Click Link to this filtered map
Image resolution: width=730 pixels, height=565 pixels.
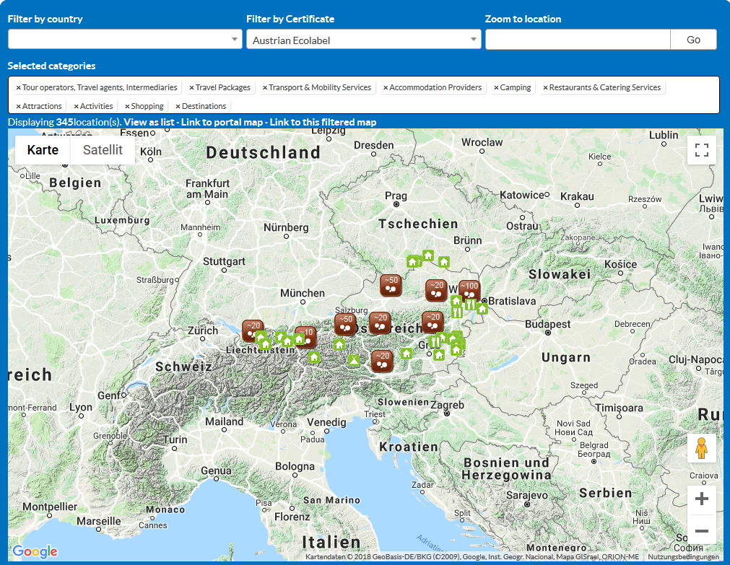323,122
